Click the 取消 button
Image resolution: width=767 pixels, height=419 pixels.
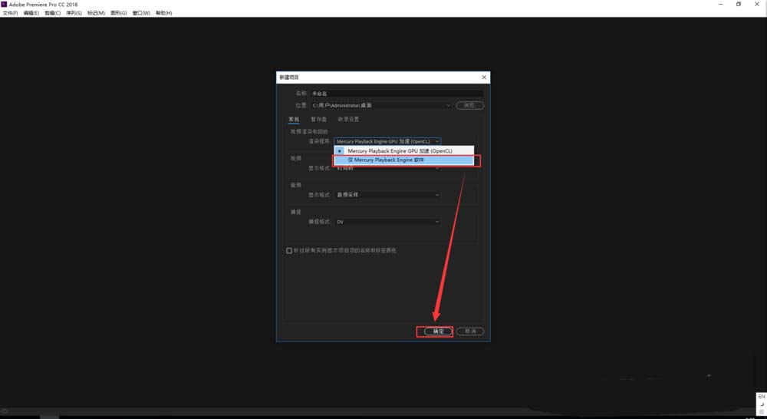click(470, 332)
